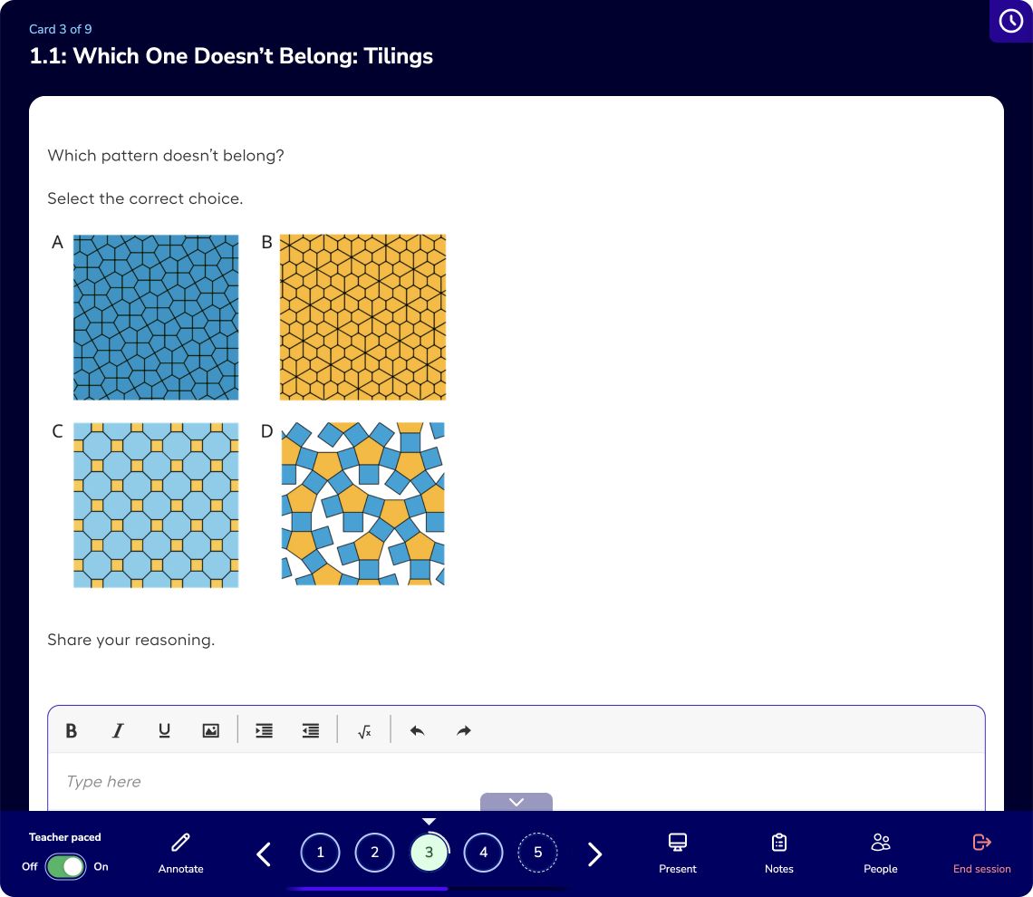The height and width of the screenshot is (897, 1033).
Task: Toggle italic formatting in the editor
Action: click(117, 730)
